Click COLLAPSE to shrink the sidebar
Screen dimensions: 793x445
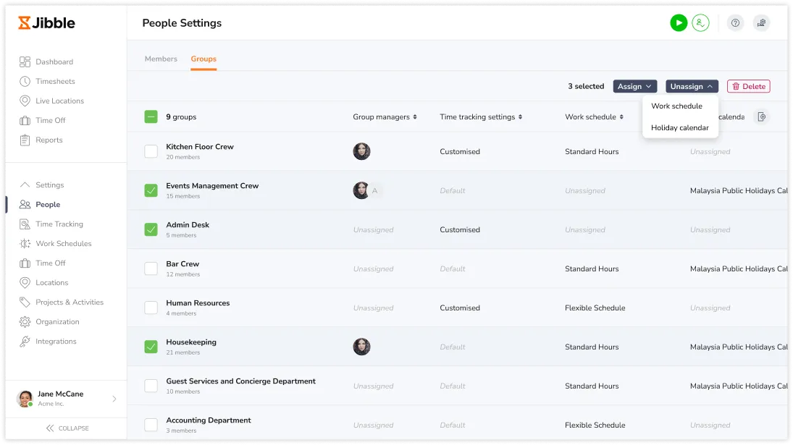coord(67,428)
